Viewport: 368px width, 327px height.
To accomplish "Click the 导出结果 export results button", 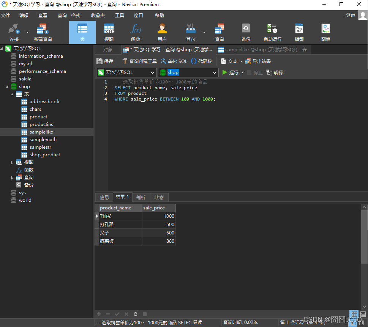I will 258,61.
